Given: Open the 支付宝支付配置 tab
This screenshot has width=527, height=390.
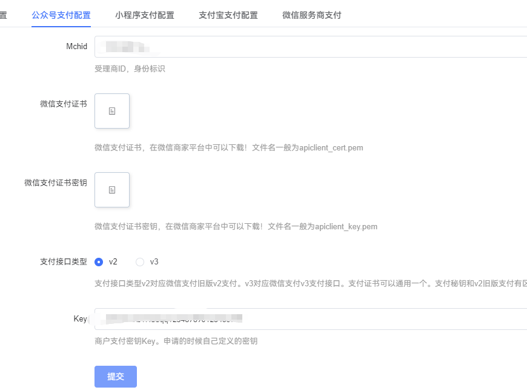Looking at the screenshot, I should pos(228,15).
